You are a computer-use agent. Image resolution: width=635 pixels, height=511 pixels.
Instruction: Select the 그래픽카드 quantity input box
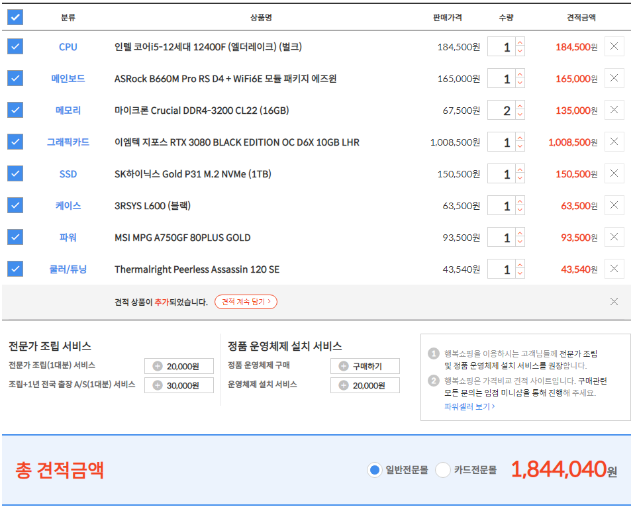(501, 142)
